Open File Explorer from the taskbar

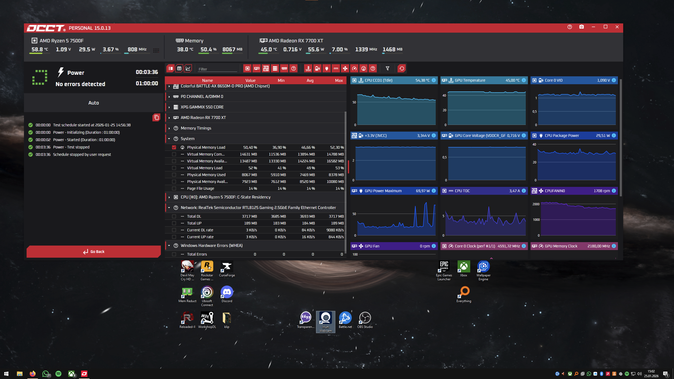(x=19, y=374)
